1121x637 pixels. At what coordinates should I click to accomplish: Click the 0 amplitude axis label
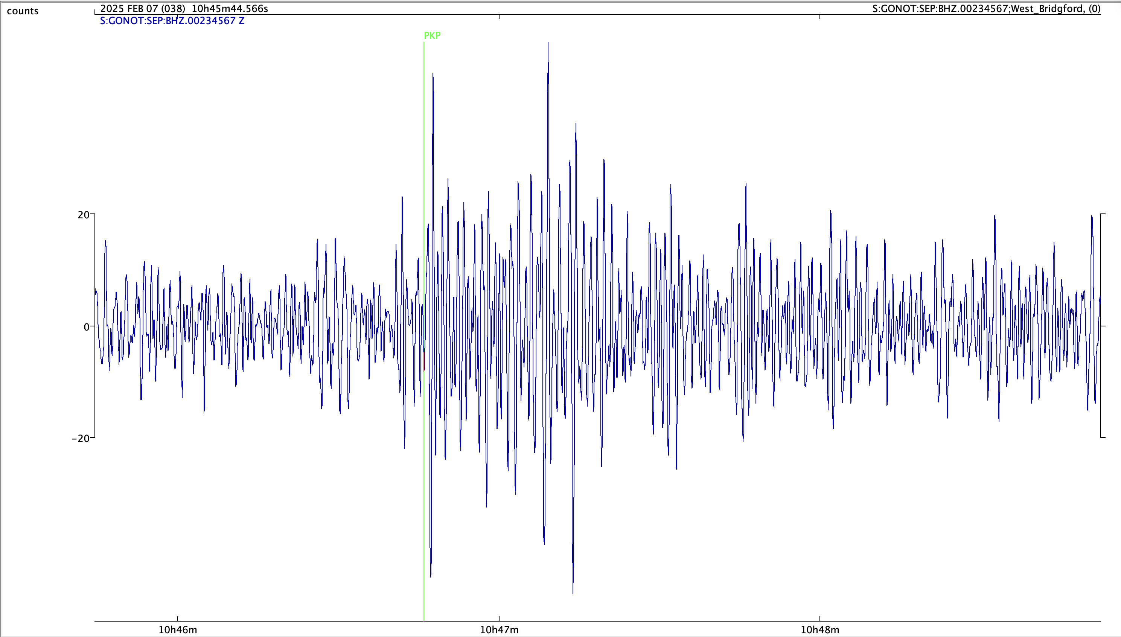point(86,327)
